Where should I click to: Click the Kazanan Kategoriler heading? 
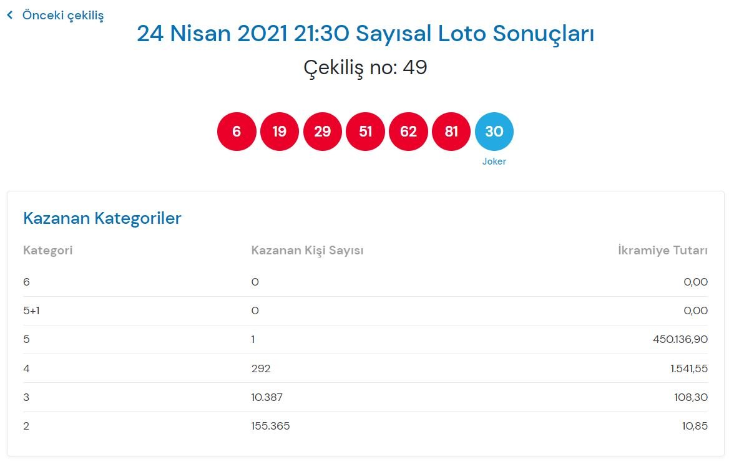pyautogui.click(x=102, y=218)
